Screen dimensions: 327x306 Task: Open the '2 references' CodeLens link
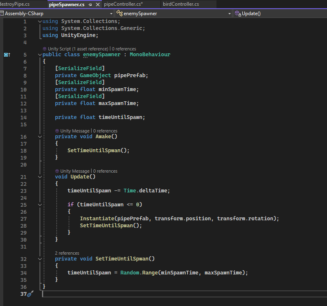[x=67, y=253]
